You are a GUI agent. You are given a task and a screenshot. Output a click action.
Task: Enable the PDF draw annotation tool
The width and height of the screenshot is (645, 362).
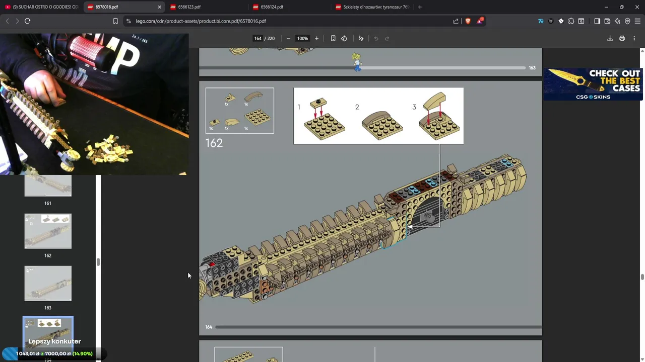[x=361, y=38]
